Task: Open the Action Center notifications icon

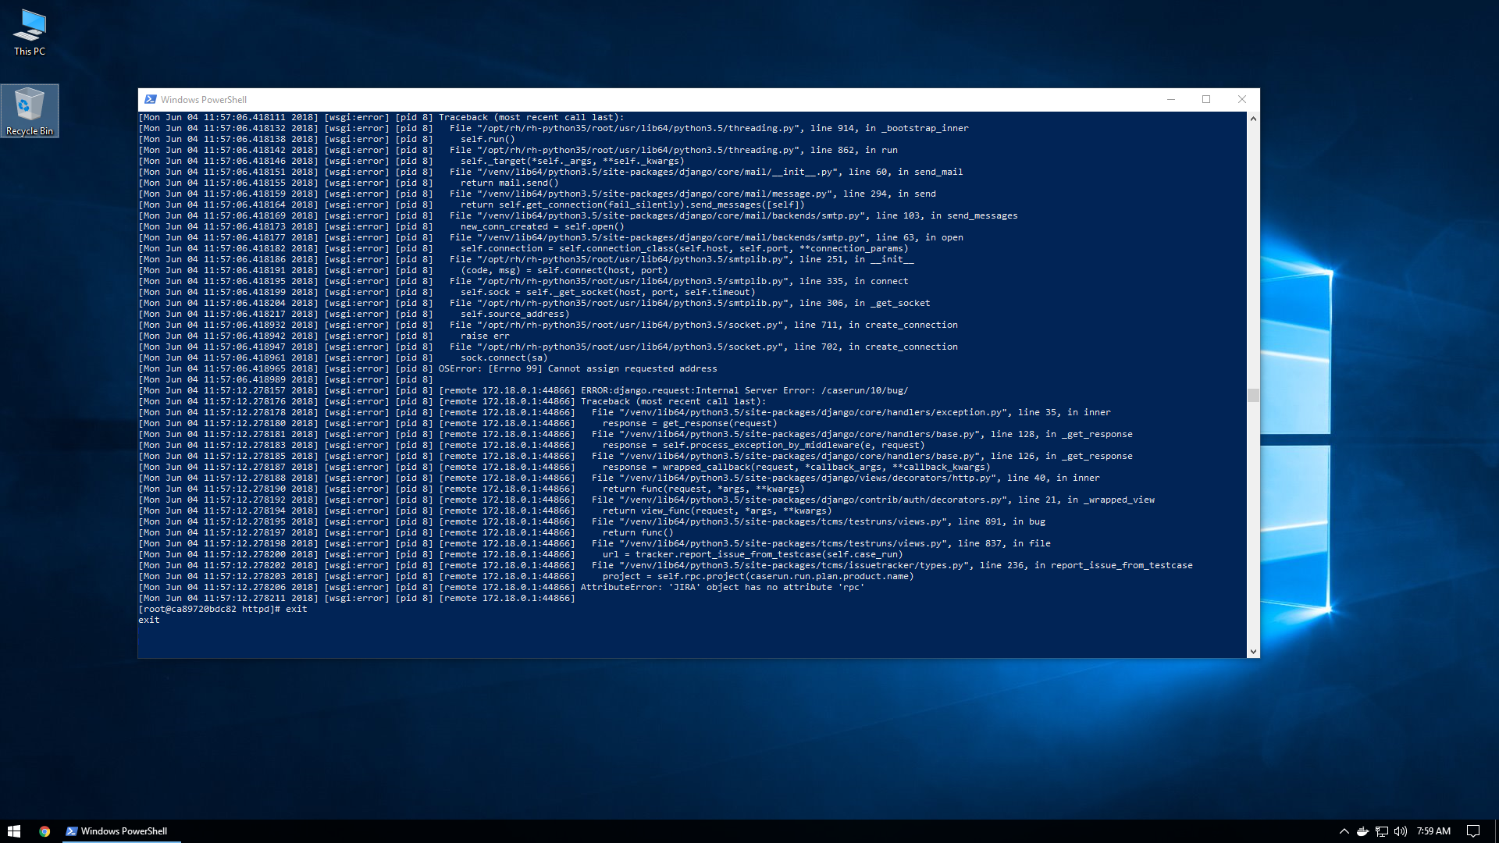Action: point(1473,831)
